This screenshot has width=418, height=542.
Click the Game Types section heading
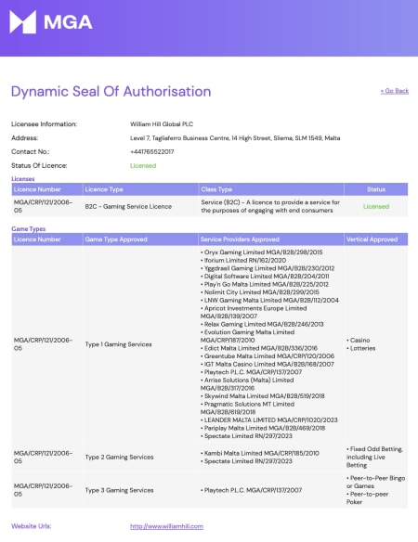(x=29, y=229)
